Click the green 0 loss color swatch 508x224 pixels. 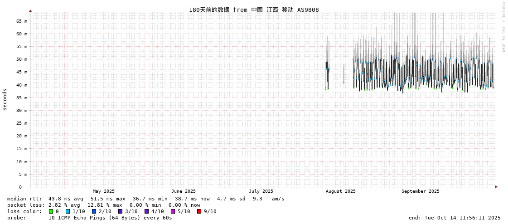coord(51,211)
